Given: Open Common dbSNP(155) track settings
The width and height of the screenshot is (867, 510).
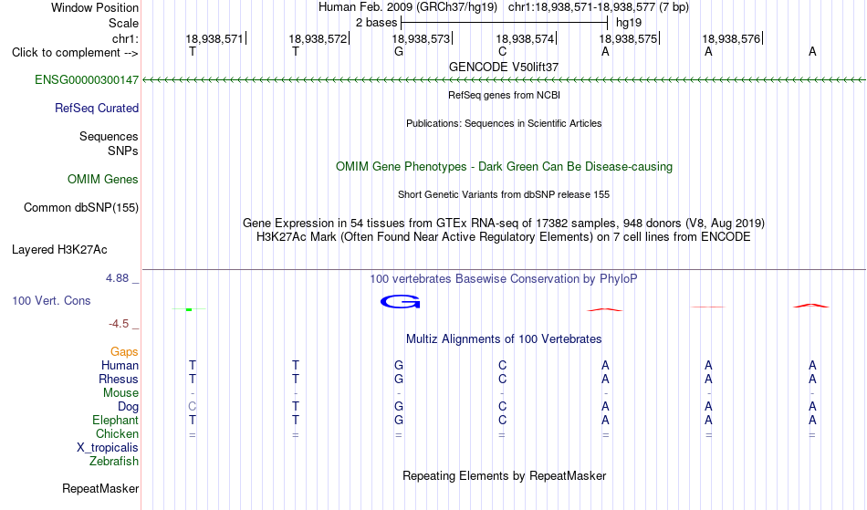Looking at the screenshot, I should coord(81,208).
